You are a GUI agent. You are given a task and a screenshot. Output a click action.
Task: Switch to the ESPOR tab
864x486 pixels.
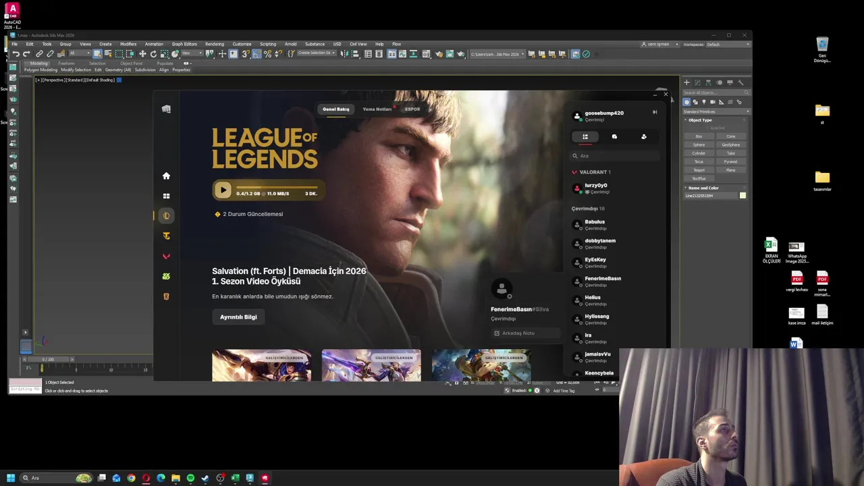point(412,109)
